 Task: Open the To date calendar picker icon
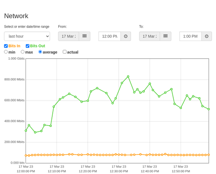(x=165, y=36)
